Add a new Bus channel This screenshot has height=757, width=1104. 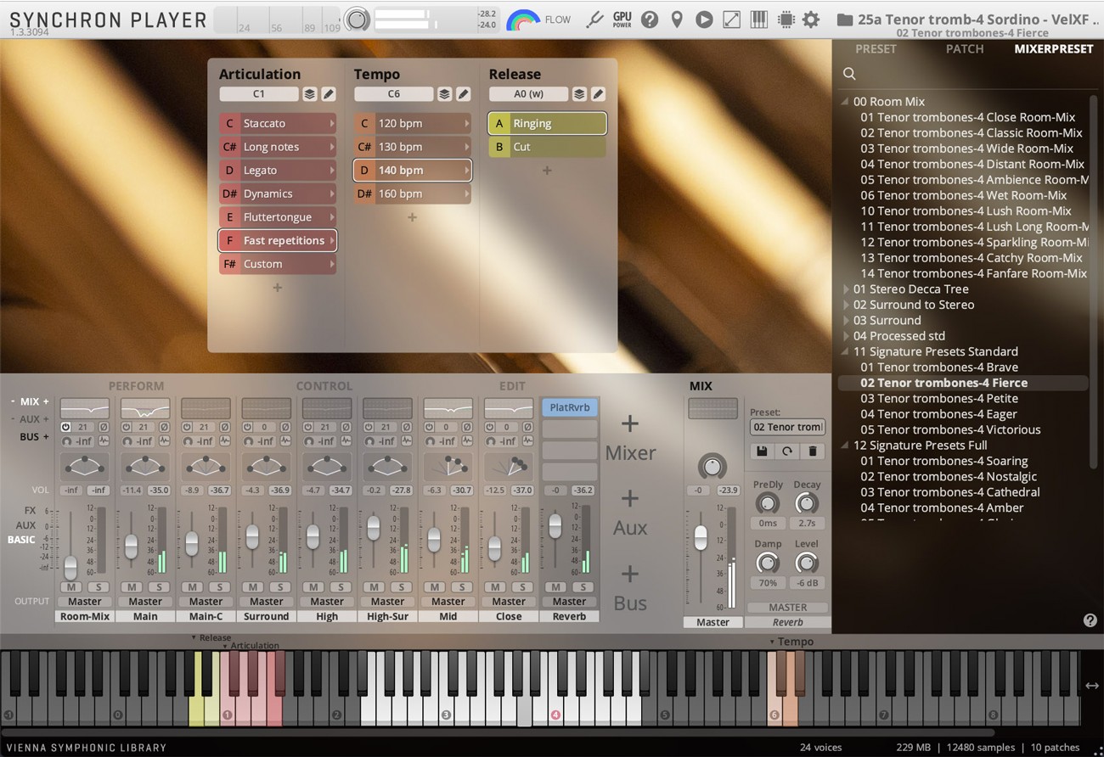pyautogui.click(x=630, y=588)
